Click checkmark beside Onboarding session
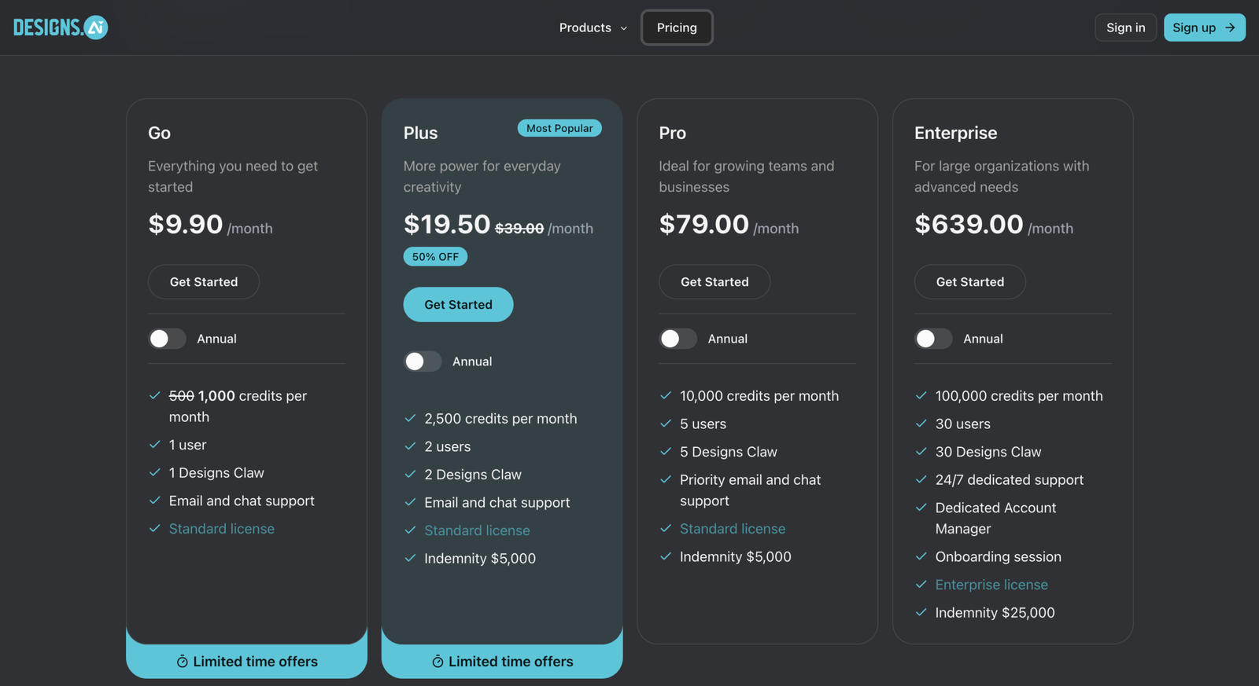Image resolution: width=1259 pixels, height=686 pixels. click(921, 556)
